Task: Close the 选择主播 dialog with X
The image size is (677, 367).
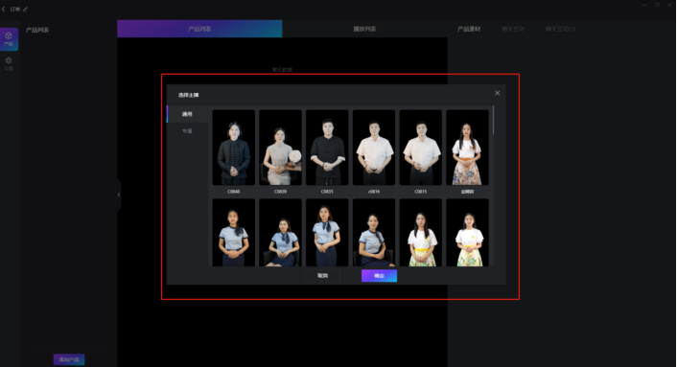Action: pyautogui.click(x=497, y=93)
